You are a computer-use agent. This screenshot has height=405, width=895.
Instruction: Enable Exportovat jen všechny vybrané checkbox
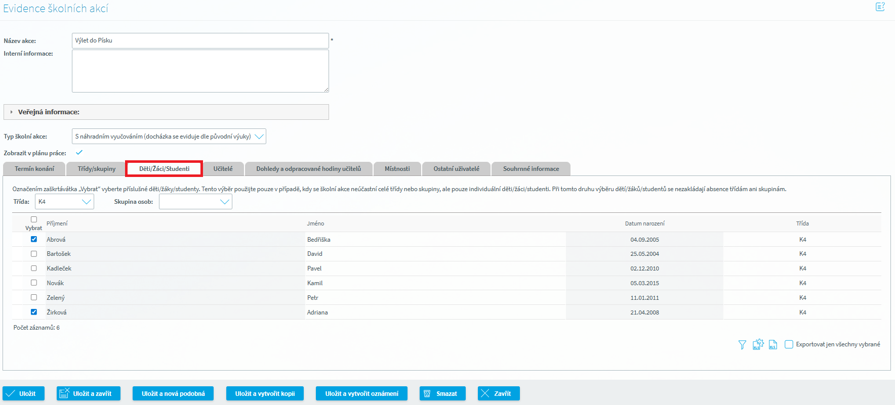point(789,344)
